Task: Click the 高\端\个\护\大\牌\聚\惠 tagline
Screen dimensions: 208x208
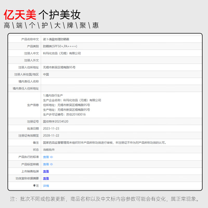Action: pos(51,25)
